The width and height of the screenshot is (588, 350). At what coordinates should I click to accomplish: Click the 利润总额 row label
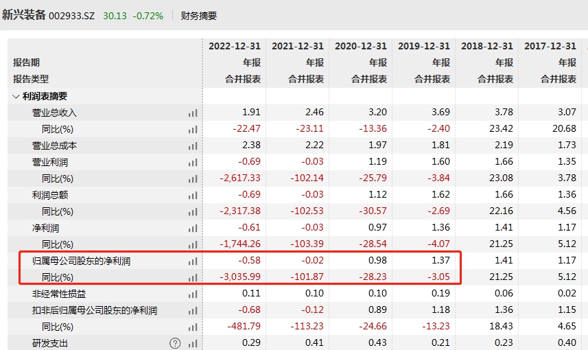(x=50, y=196)
